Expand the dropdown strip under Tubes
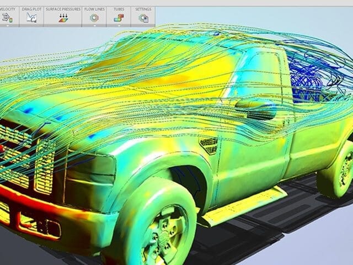 [x=119, y=25]
